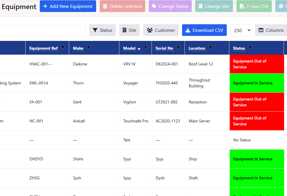
Task: Click the Sysh make cell
Action: (x=94, y=178)
